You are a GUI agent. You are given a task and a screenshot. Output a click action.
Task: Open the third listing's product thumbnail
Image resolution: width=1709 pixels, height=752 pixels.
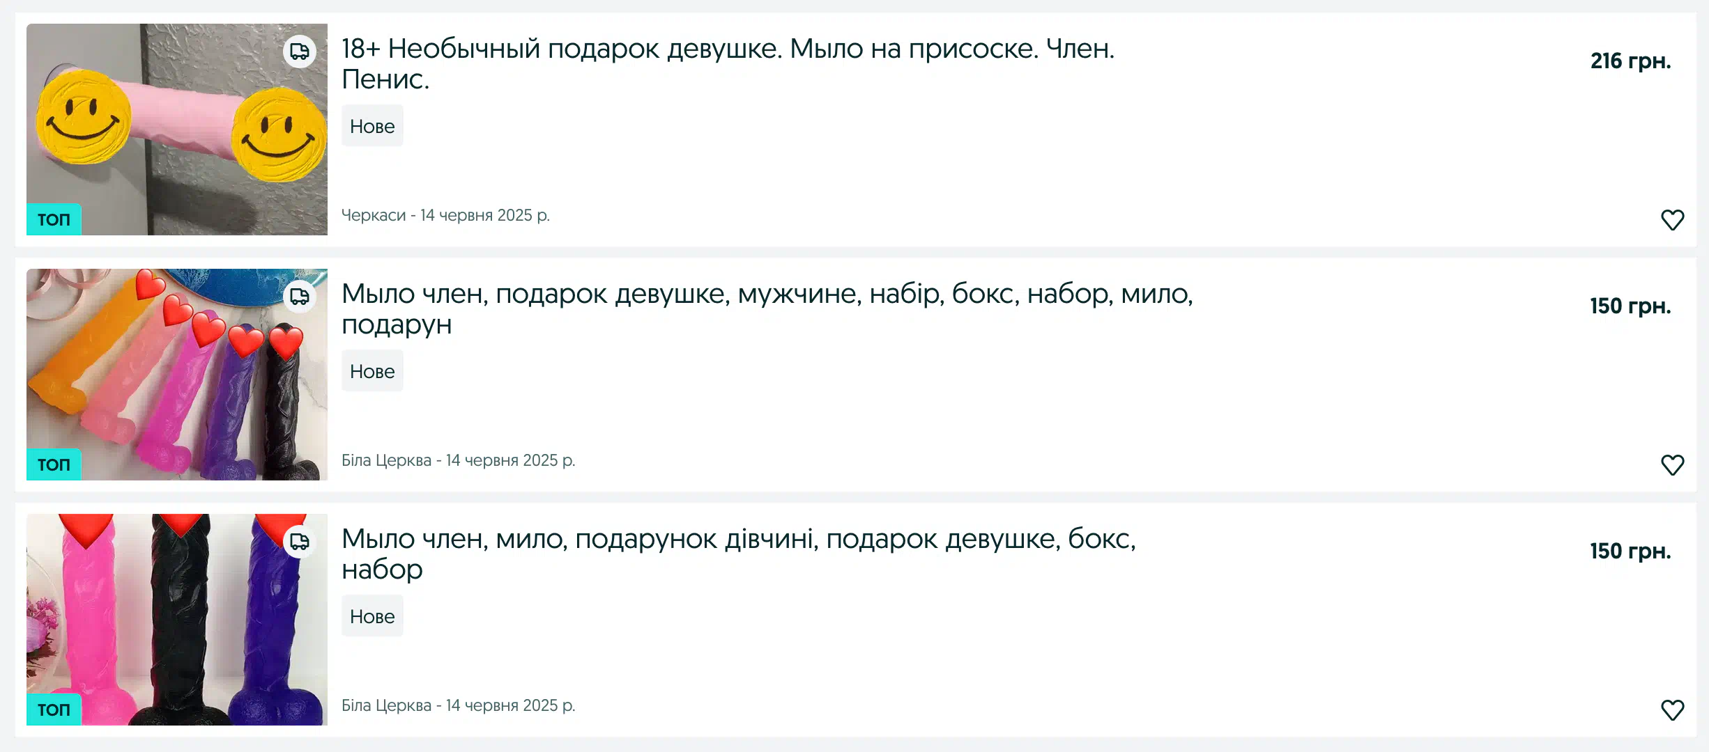(177, 620)
